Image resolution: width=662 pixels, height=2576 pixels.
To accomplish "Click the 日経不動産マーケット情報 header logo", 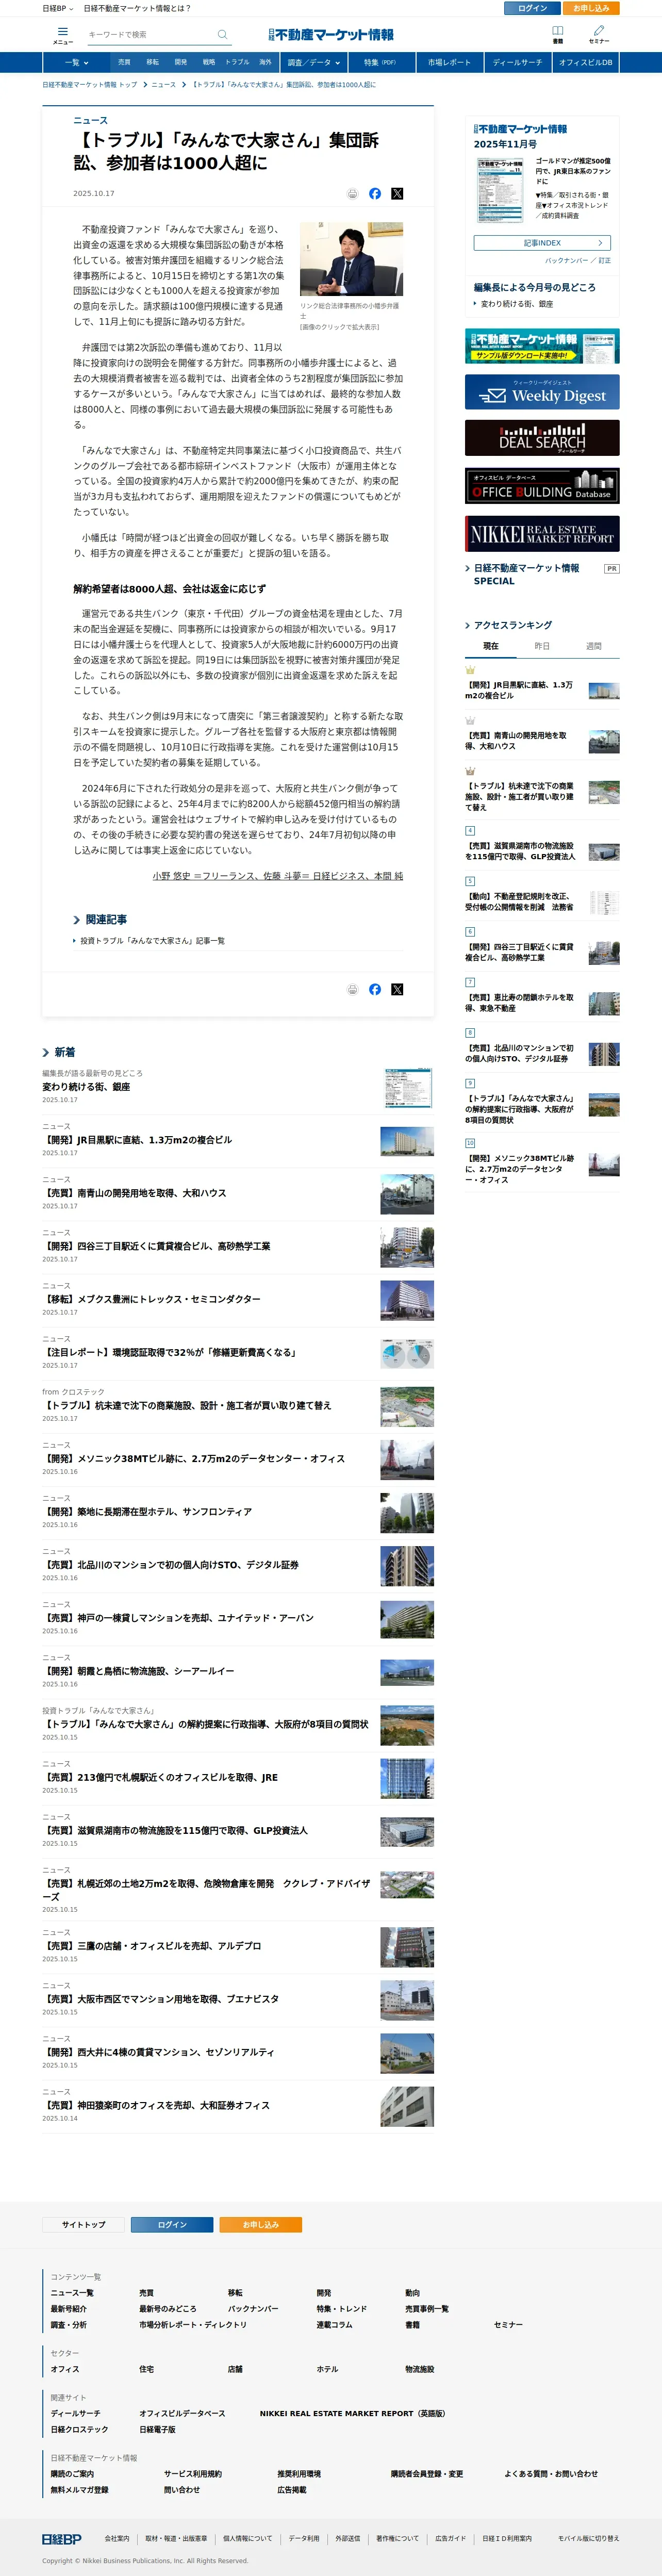I will [331, 35].
